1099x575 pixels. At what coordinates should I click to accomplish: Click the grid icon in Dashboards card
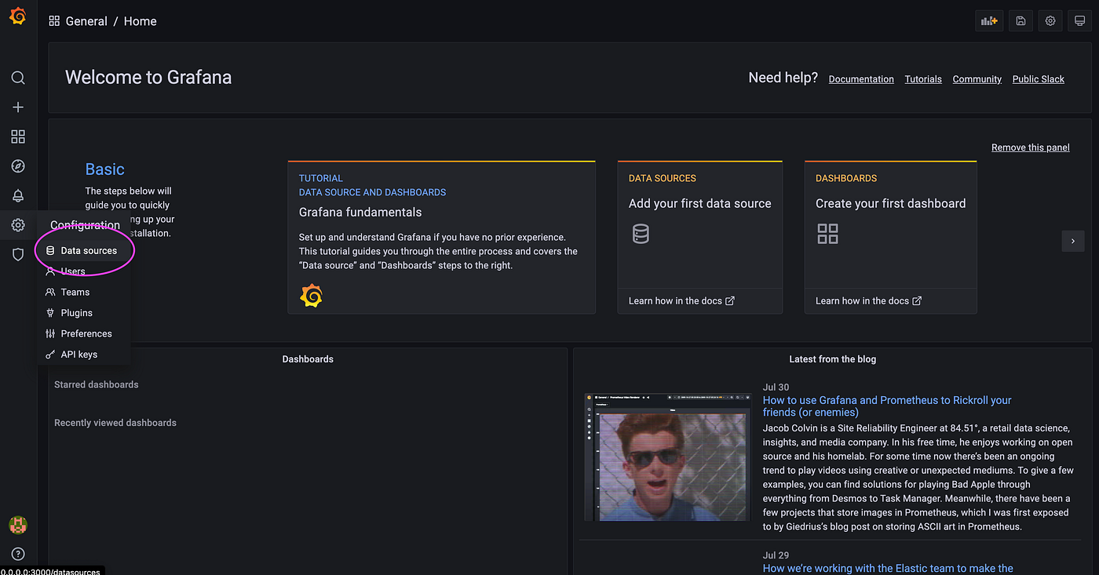(x=827, y=233)
